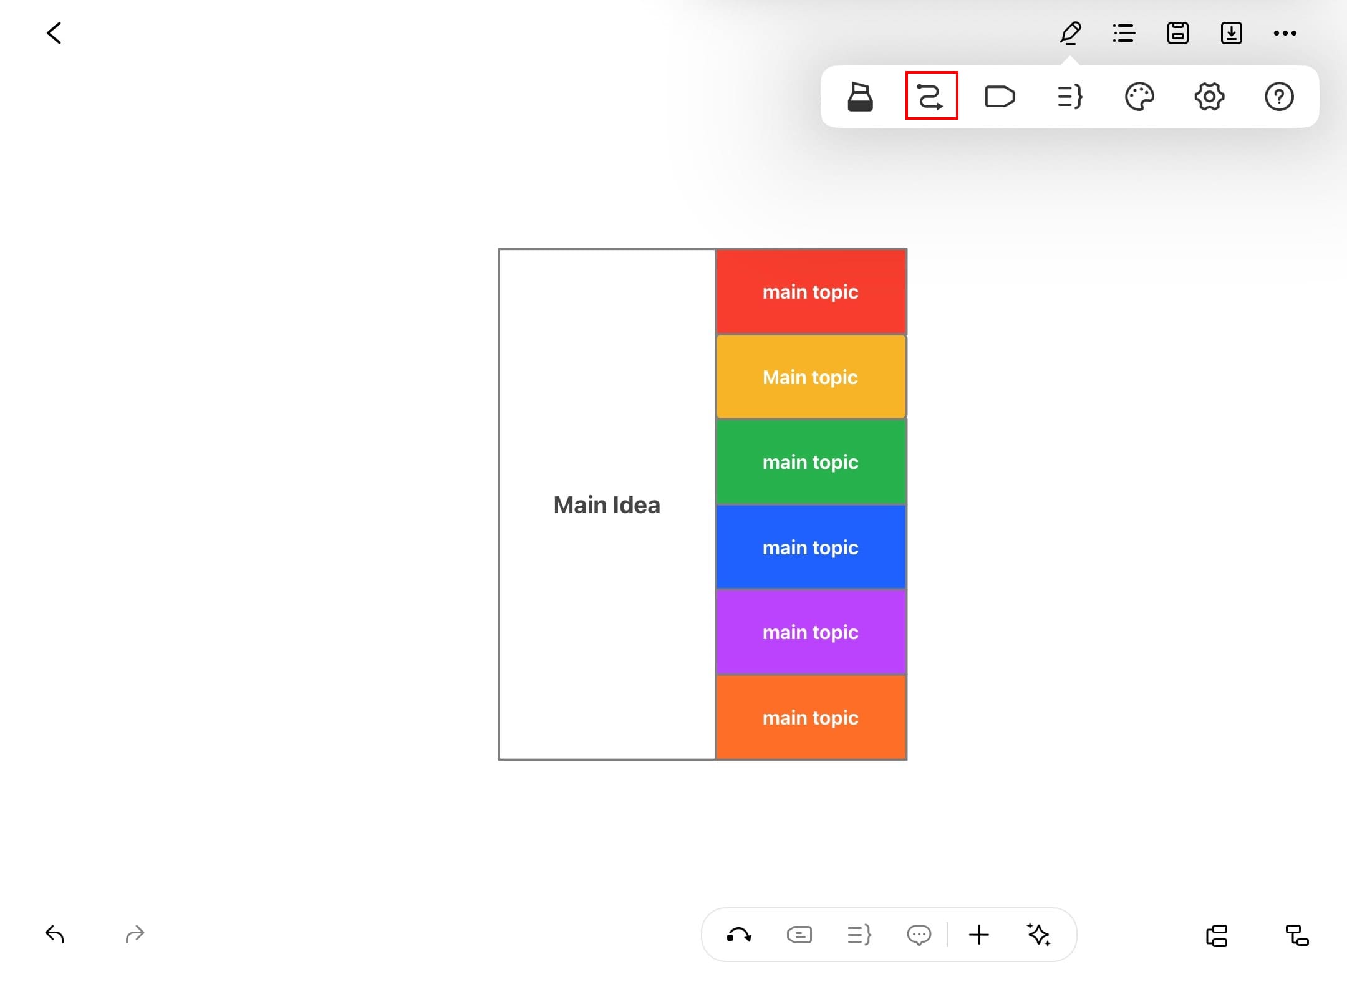This screenshot has height=987, width=1347.
Task: Open the AI sparkle assistant
Action: 1038,935
